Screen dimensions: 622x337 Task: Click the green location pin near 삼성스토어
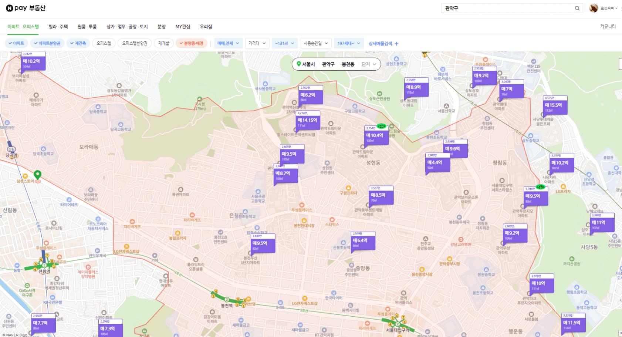(37, 174)
